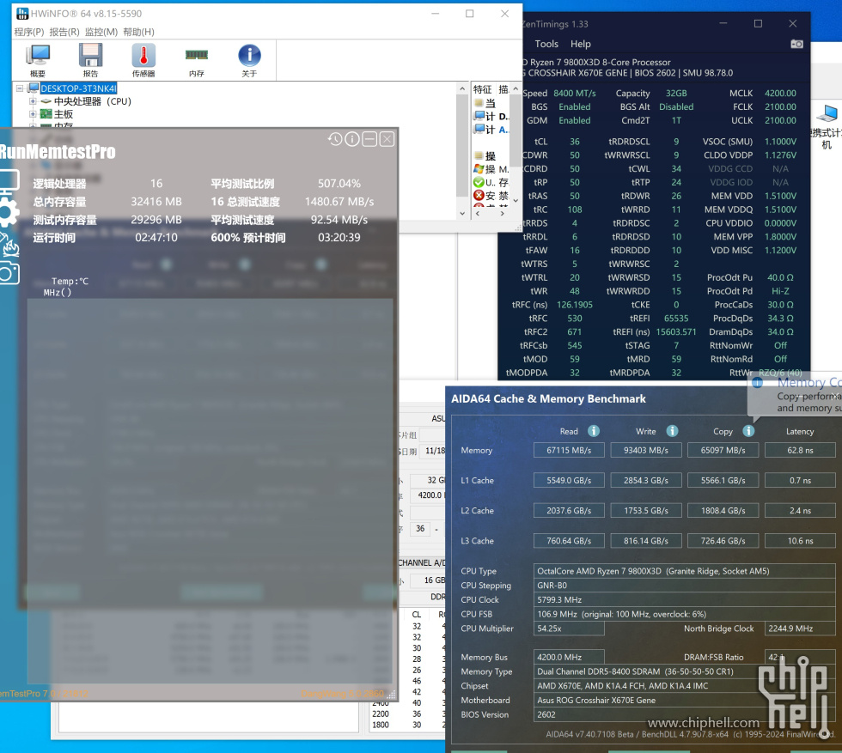
Task: Select 主板 tree item in HWiNFO
Action: tap(64, 114)
